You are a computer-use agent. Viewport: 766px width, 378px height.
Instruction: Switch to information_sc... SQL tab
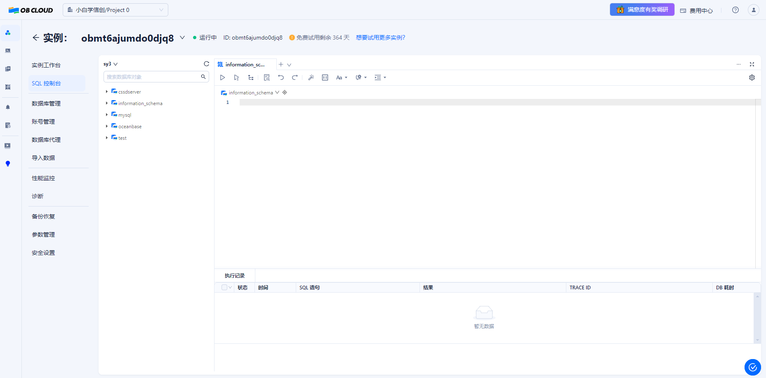[245, 64]
